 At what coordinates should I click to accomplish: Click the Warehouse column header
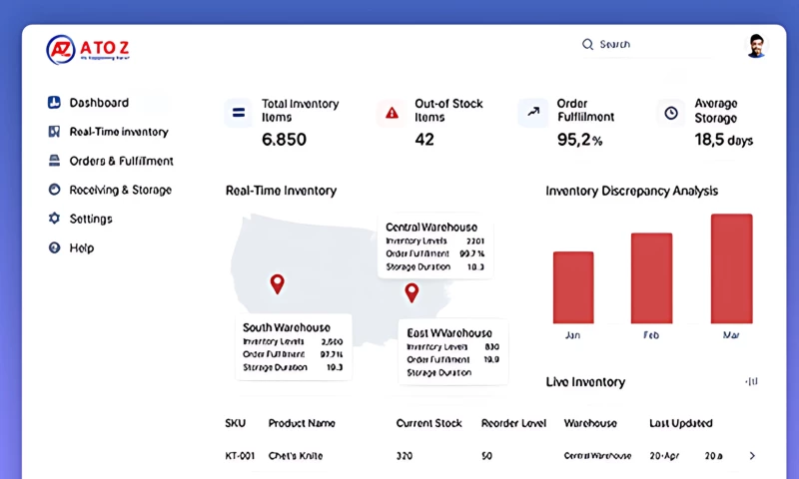(x=590, y=423)
